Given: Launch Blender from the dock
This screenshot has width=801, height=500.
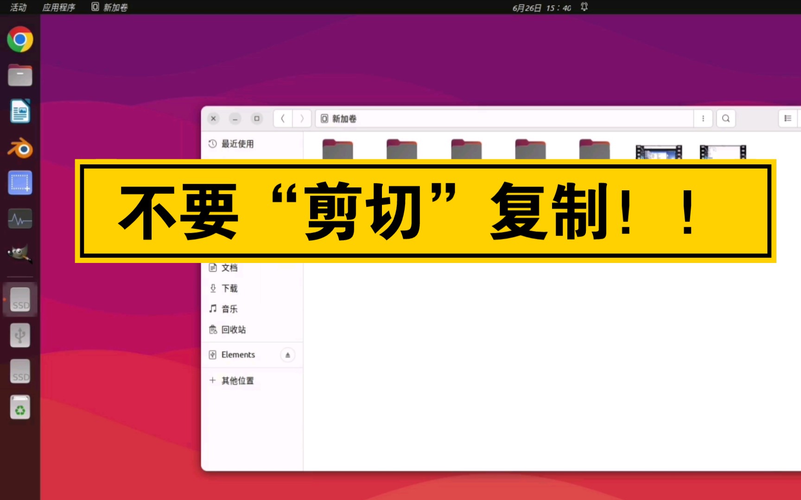Looking at the screenshot, I should pos(20,148).
